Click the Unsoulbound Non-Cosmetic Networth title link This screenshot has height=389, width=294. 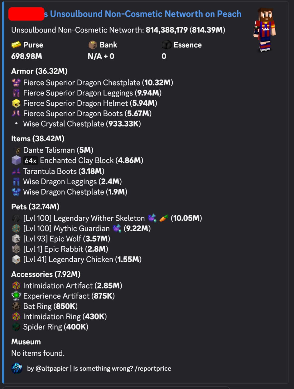coord(146,14)
